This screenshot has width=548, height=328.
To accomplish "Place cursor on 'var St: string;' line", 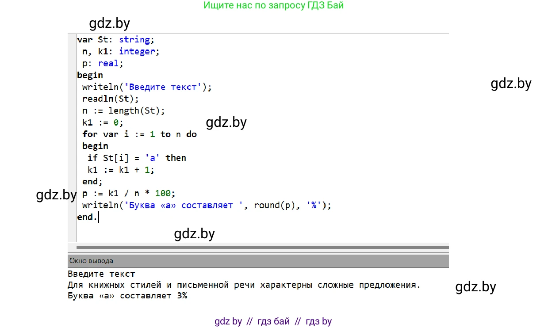I will [115, 40].
